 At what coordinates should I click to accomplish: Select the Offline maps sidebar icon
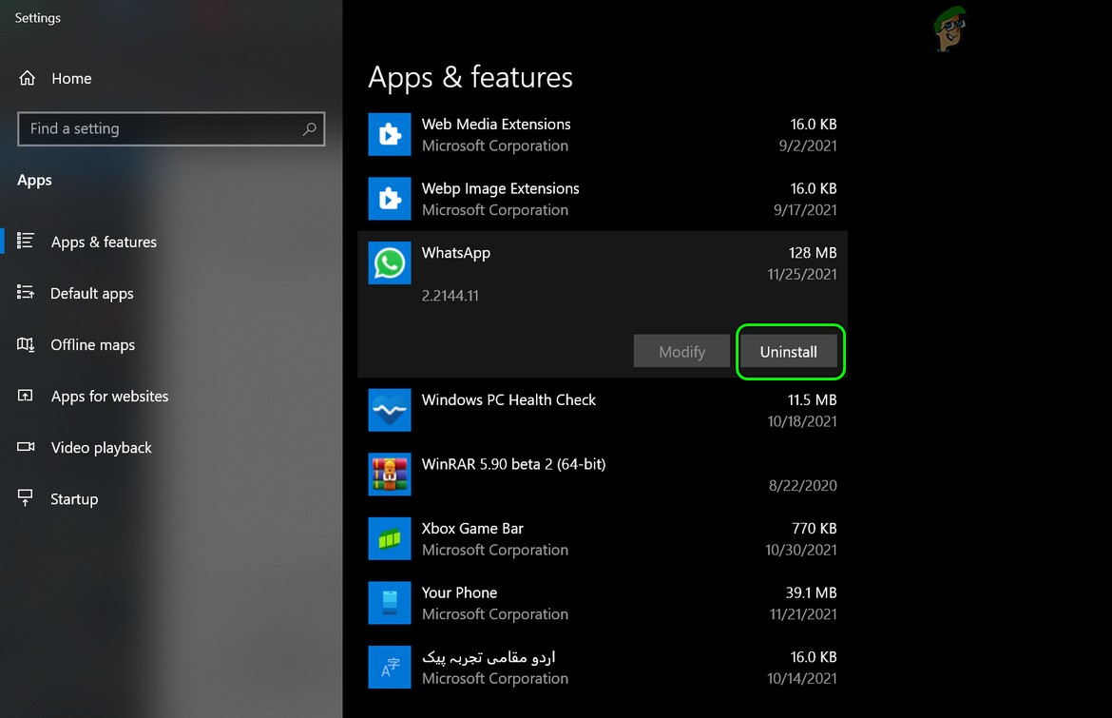coord(28,344)
